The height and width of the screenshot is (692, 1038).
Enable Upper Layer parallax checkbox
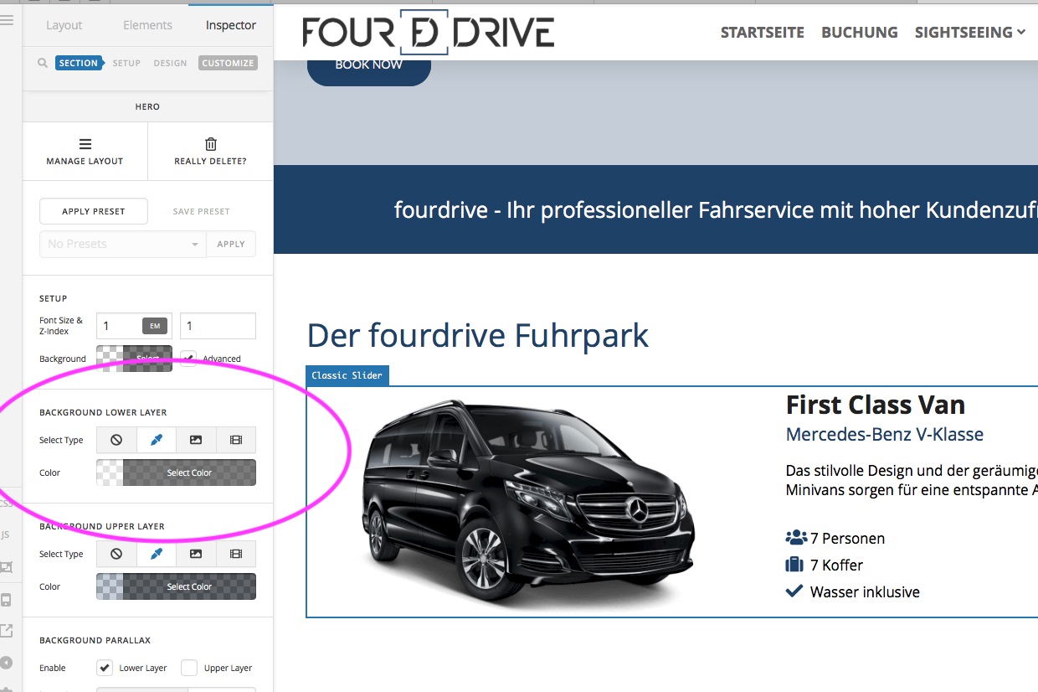[189, 668]
